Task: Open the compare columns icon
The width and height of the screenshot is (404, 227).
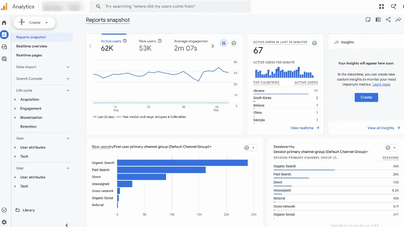Action: 378,19
